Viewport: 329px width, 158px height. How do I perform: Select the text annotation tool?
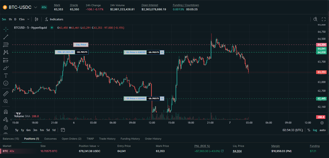pyautogui.click(x=6, y=75)
